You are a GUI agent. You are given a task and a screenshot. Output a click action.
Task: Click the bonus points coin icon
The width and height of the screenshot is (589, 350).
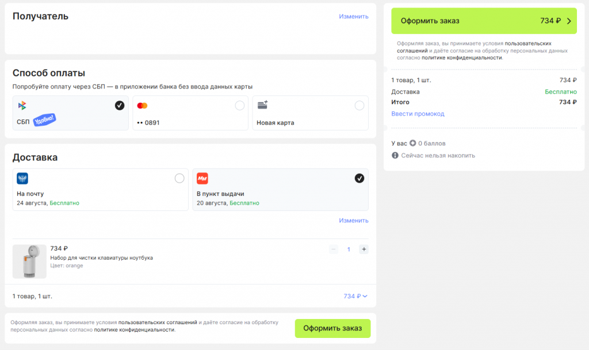(x=412, y=143)
